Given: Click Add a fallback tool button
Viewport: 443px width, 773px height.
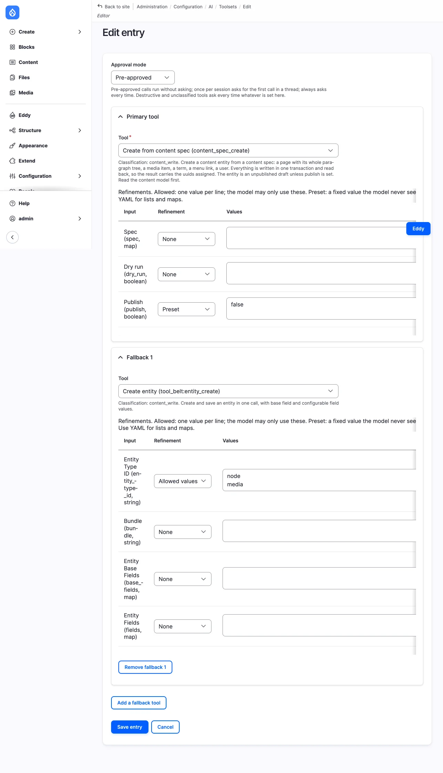Looking at the screenshot, I should pos(139,703).
